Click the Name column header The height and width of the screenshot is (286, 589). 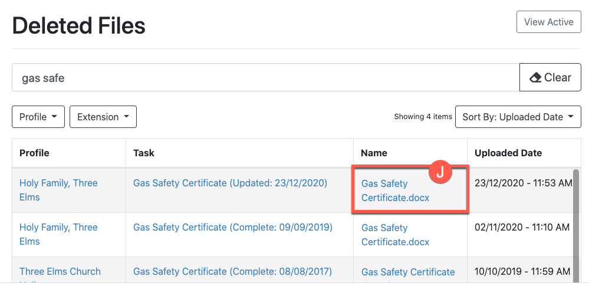coord(374,153)
